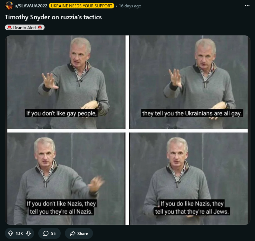
Task: Upvote the Timothy Snyder post
Action: (x=11, y=233)
